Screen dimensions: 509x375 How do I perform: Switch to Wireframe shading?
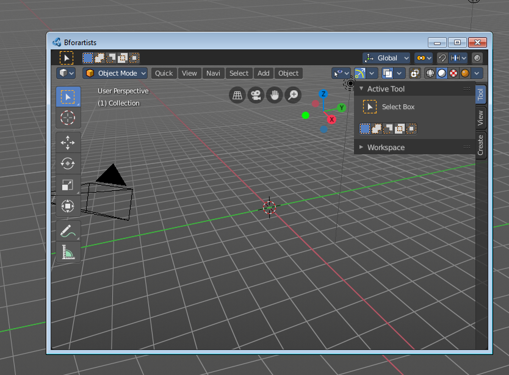tap(430, 73)
